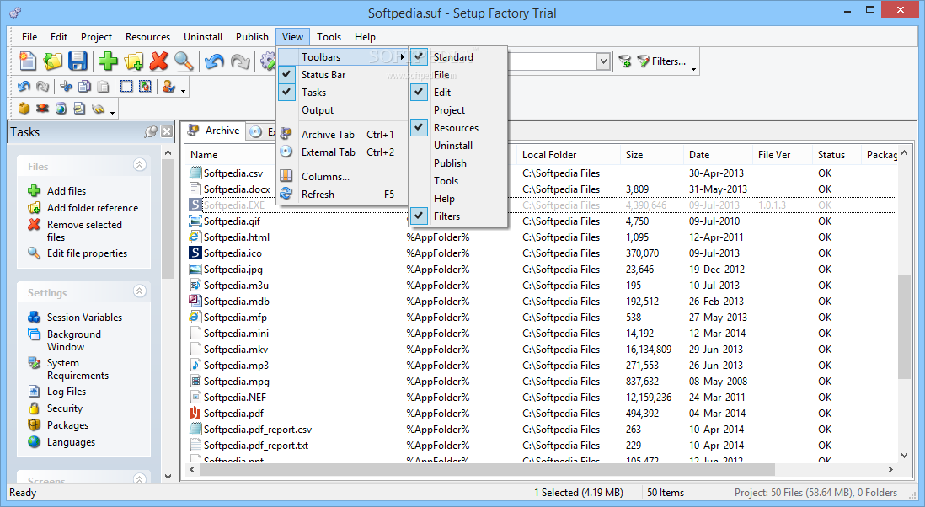This screenshot has height=507, width=925.
Task: Open the Resources toolbar overflow arrow
Action: pos(112,113)
